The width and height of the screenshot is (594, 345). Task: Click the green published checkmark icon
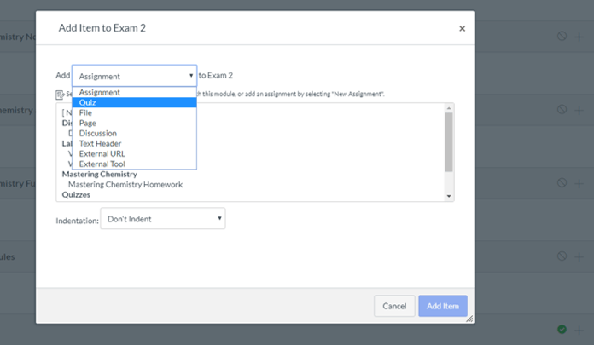[x=562, y=329]
